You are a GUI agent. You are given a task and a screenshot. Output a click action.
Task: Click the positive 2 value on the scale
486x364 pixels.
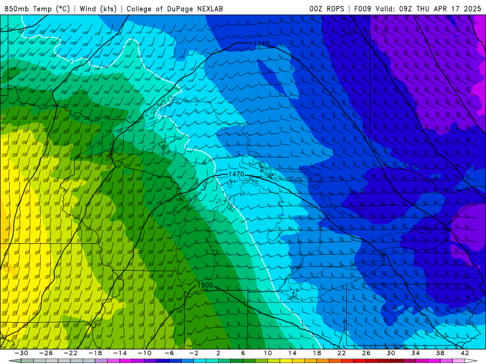coord(218,353)
